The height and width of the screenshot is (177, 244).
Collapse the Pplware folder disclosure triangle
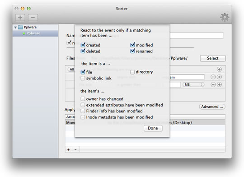point(15,28)
